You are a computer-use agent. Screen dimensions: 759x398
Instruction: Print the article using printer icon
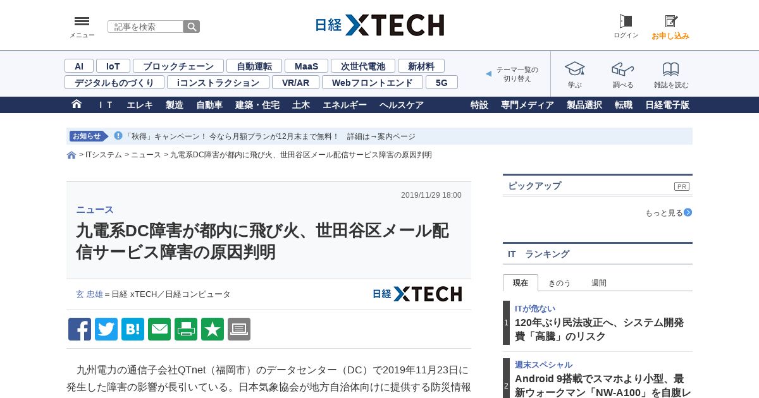point(186,329)
